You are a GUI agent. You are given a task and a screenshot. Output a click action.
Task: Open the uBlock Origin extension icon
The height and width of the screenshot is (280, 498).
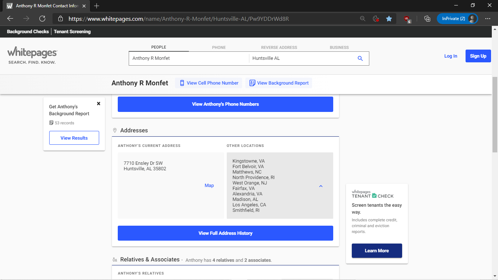407,19
